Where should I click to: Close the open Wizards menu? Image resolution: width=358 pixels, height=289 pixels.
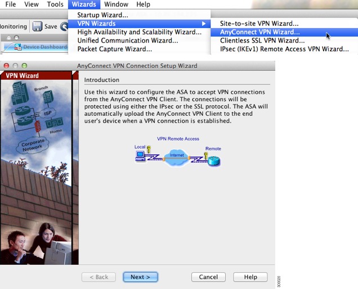(x=84, y=4)
